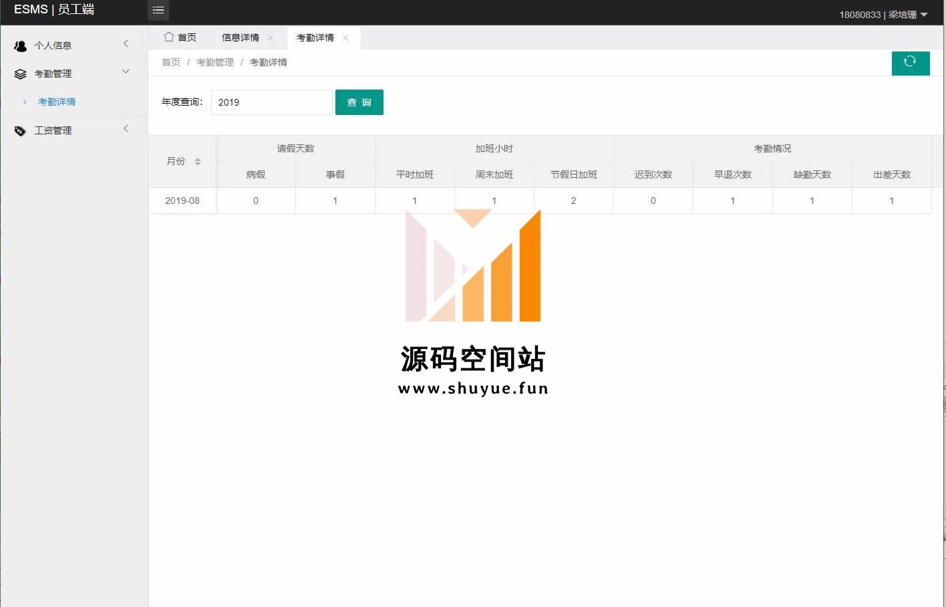Click the 查询 button
This screenshot has height=607, width=946.
coord(359,102)
